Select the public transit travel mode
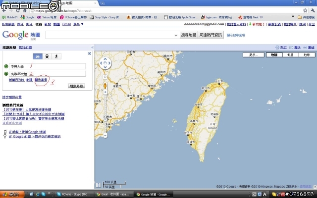Image resolution: width=317 pixels, height=198 pixels. click(x=47, y=56)
